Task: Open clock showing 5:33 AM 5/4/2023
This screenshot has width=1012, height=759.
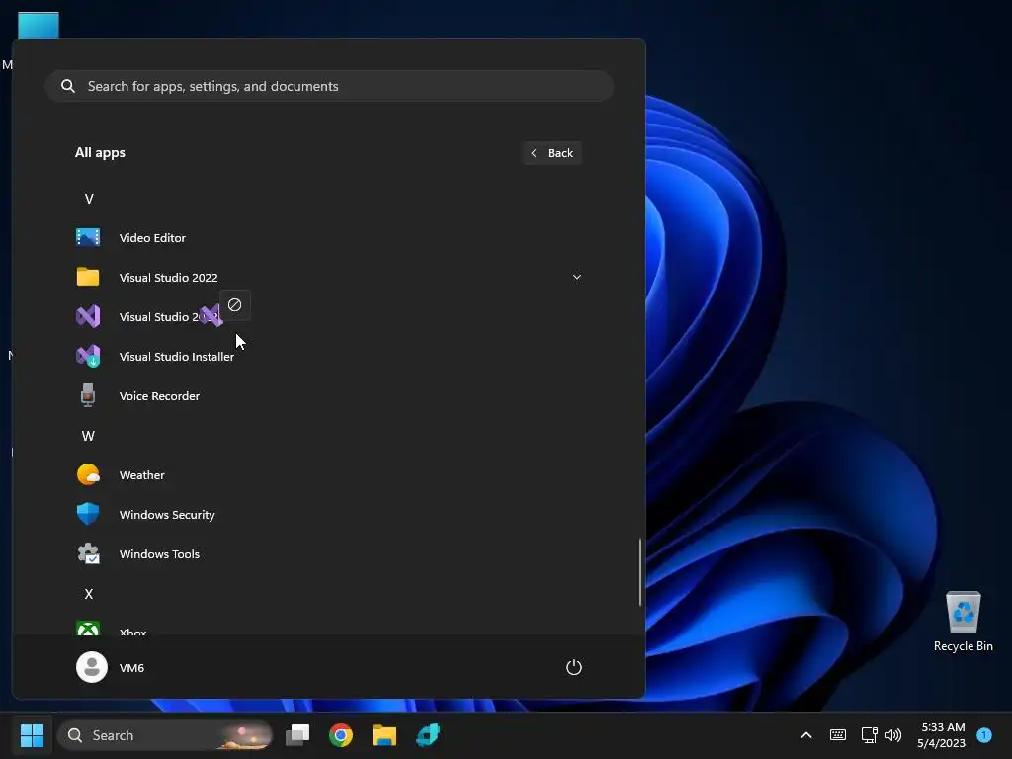Action: point(942,735)
